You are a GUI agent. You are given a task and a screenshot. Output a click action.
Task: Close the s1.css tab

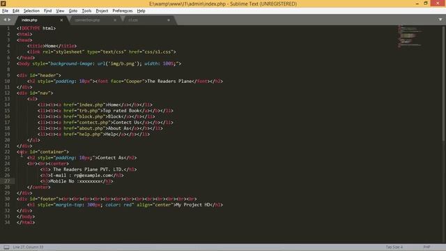pos(169,20)
